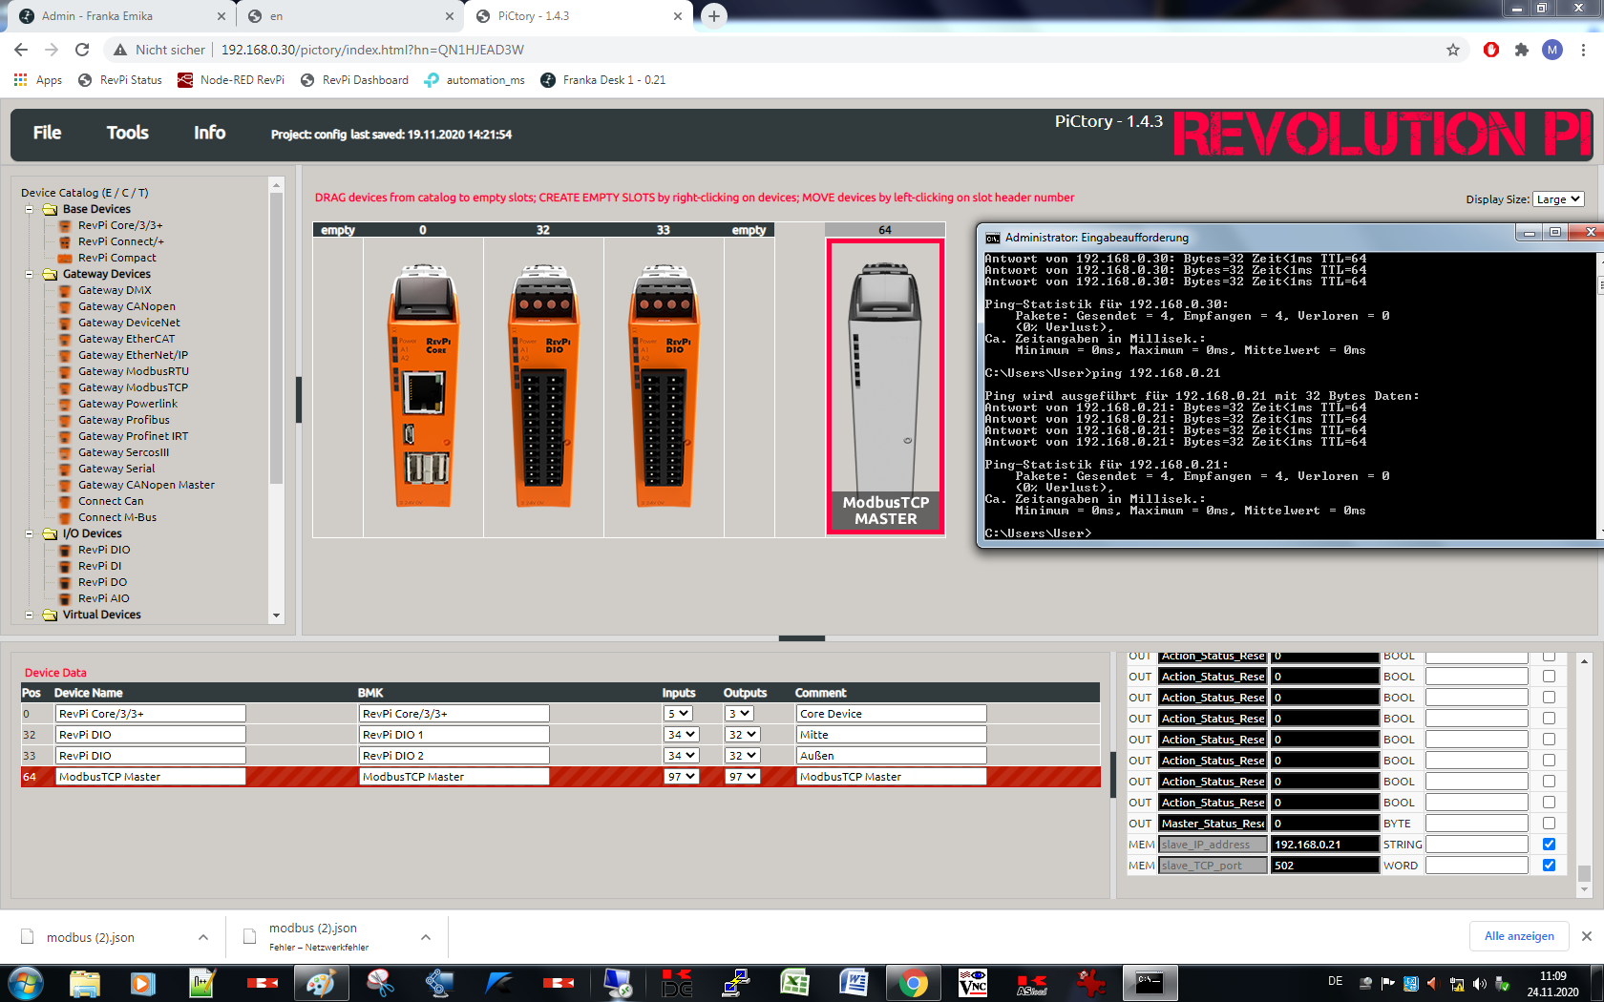
Task: Edit the Comment field containing Mitte
Action: pos(891,735)
